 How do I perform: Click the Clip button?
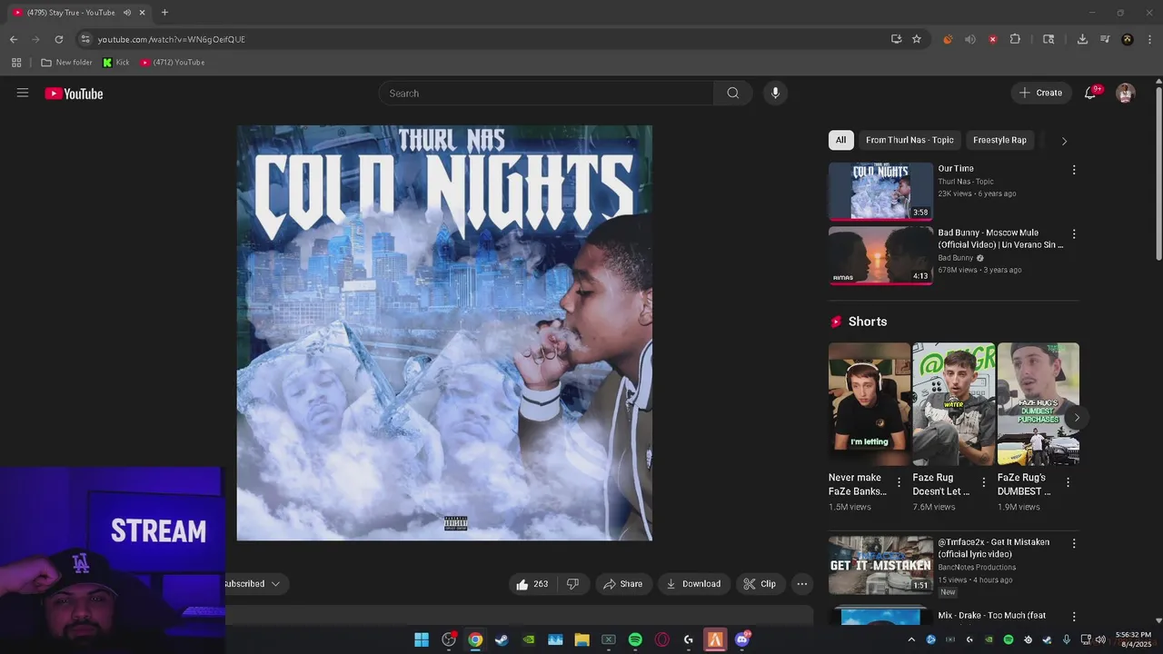760,584
